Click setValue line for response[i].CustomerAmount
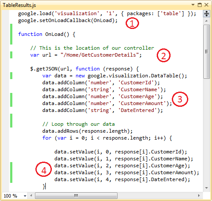The height and width of the screenshot is (201, 212). (127, 172)
